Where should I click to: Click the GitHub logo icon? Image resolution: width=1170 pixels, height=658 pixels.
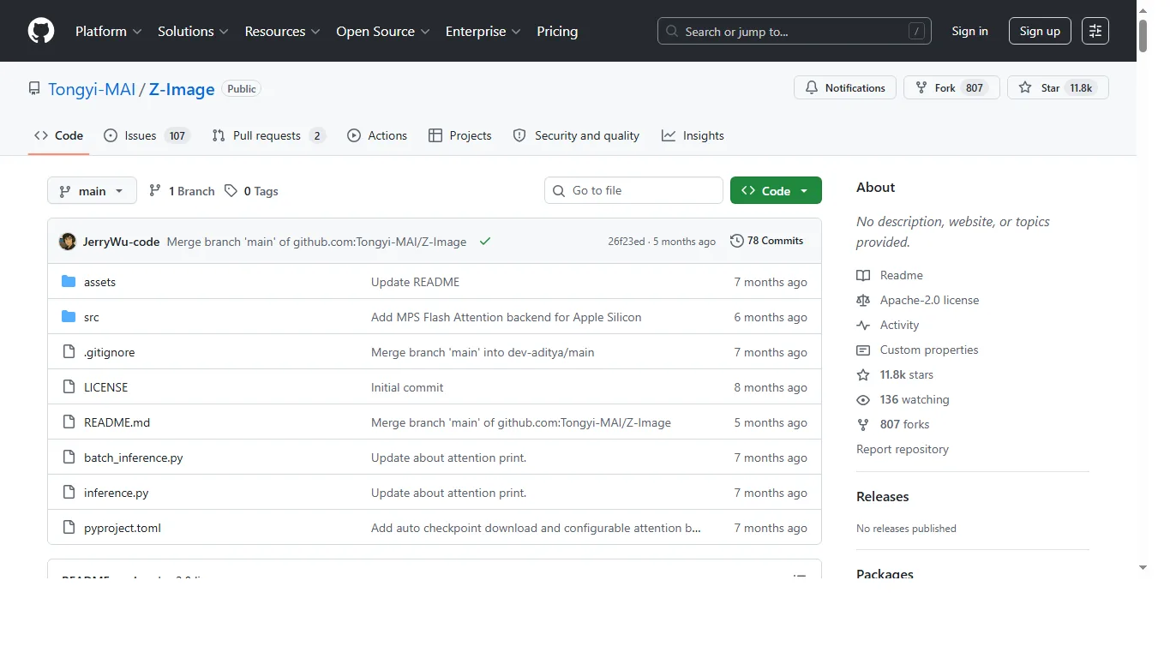pos(41,31)
